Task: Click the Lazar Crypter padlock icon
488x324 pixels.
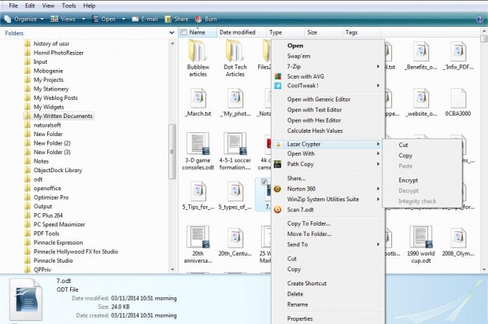Action: (277, 145)
